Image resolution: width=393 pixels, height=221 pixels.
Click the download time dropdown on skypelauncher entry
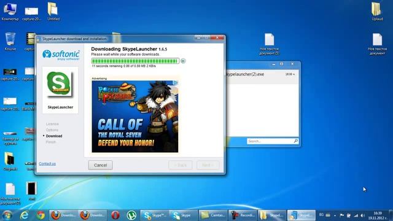290,74
